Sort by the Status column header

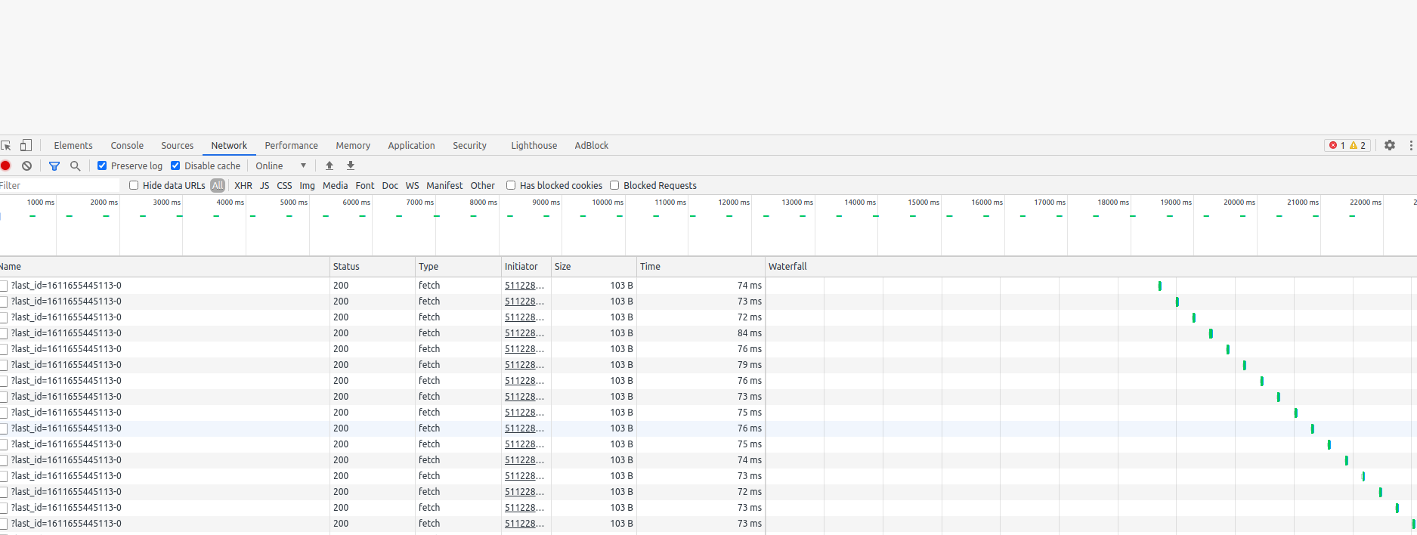coord(373,267)
